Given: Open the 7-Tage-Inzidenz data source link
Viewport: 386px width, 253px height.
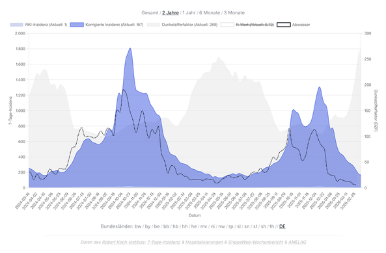Looking at the screenshot, I should pyautogui.click(x=163, y=242).
